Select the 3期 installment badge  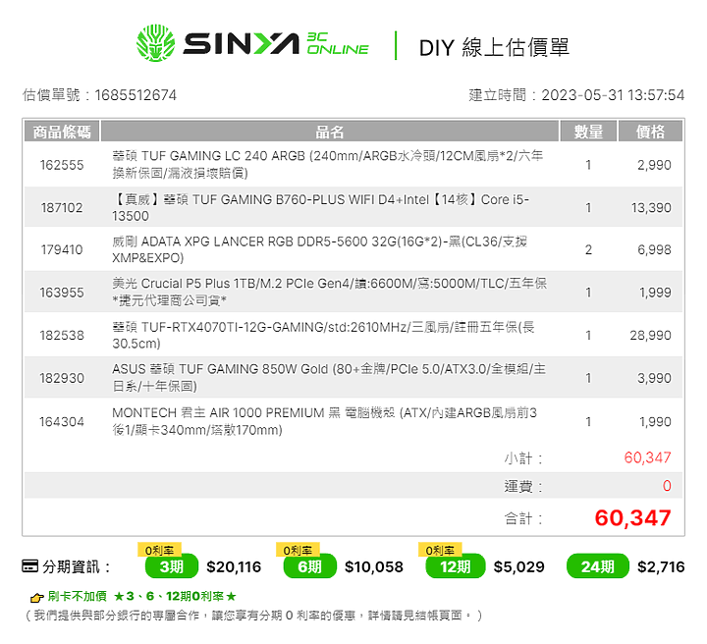171,566
